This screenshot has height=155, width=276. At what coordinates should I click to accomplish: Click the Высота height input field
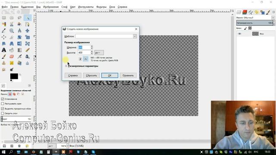point(85,53)
